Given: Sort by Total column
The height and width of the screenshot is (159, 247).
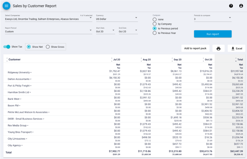Looking at the screenshot, I should click(x=239, y=59).
